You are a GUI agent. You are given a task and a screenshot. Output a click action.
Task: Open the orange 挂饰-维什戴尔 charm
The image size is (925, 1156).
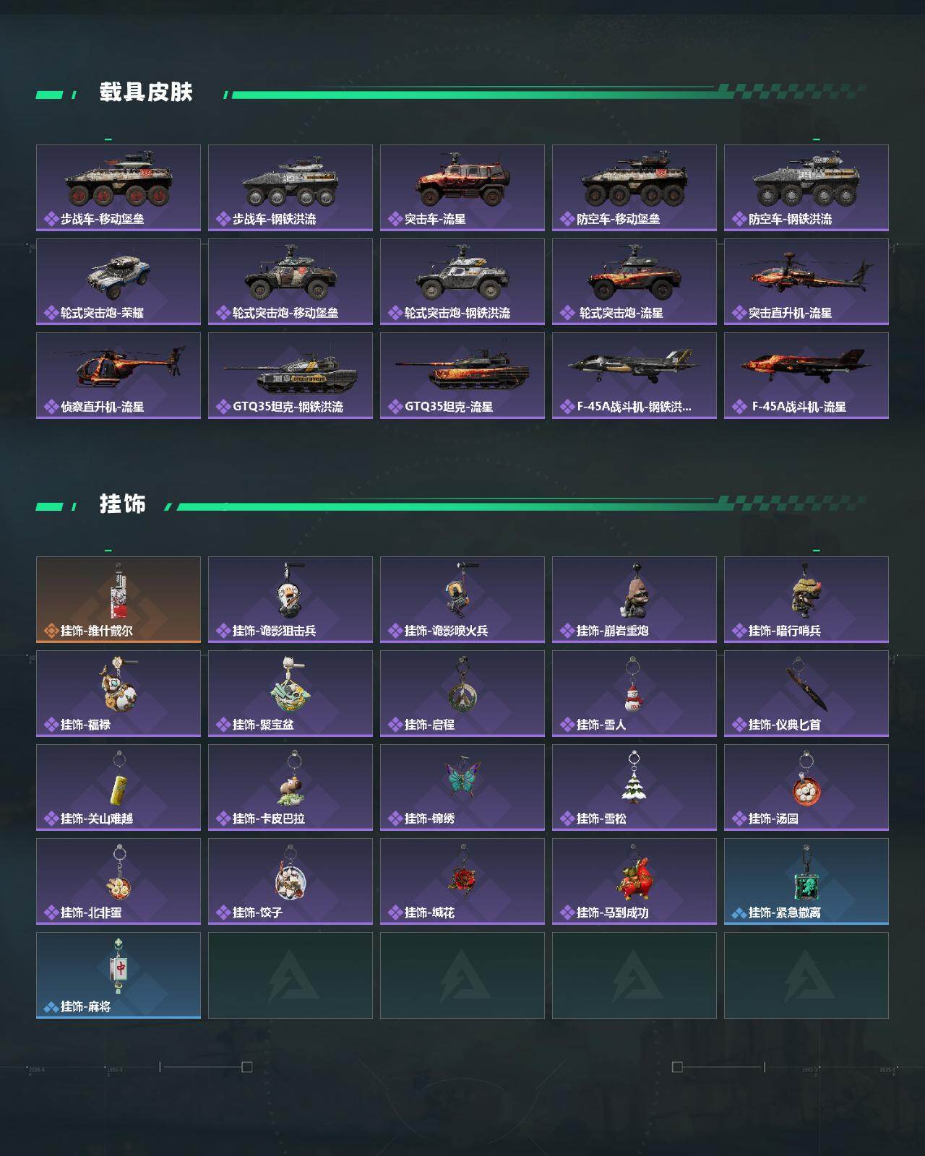click(x=119, y=600)
